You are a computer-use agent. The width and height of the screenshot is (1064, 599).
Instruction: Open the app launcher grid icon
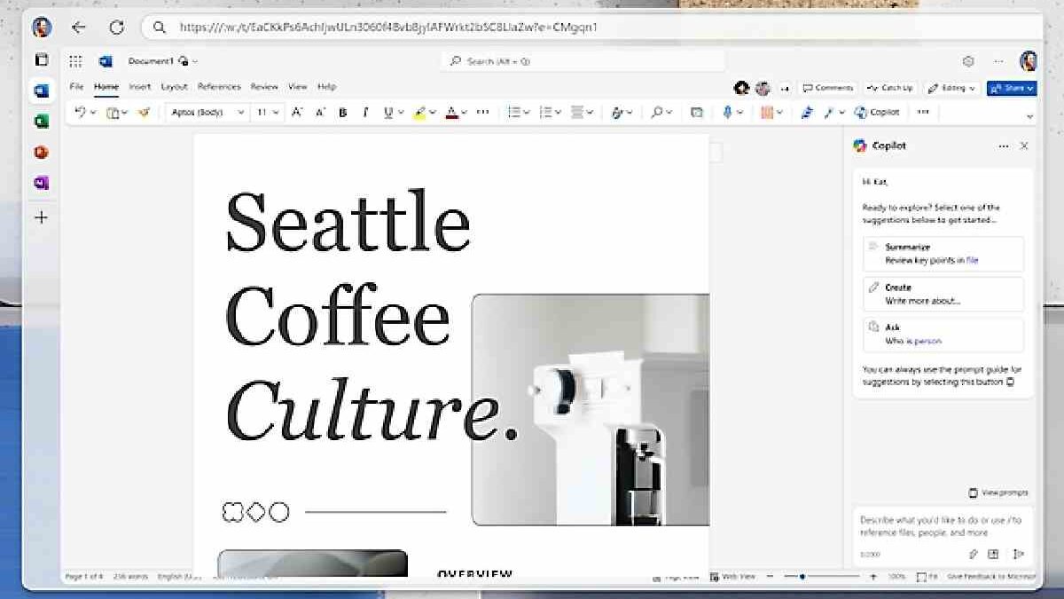75,61
